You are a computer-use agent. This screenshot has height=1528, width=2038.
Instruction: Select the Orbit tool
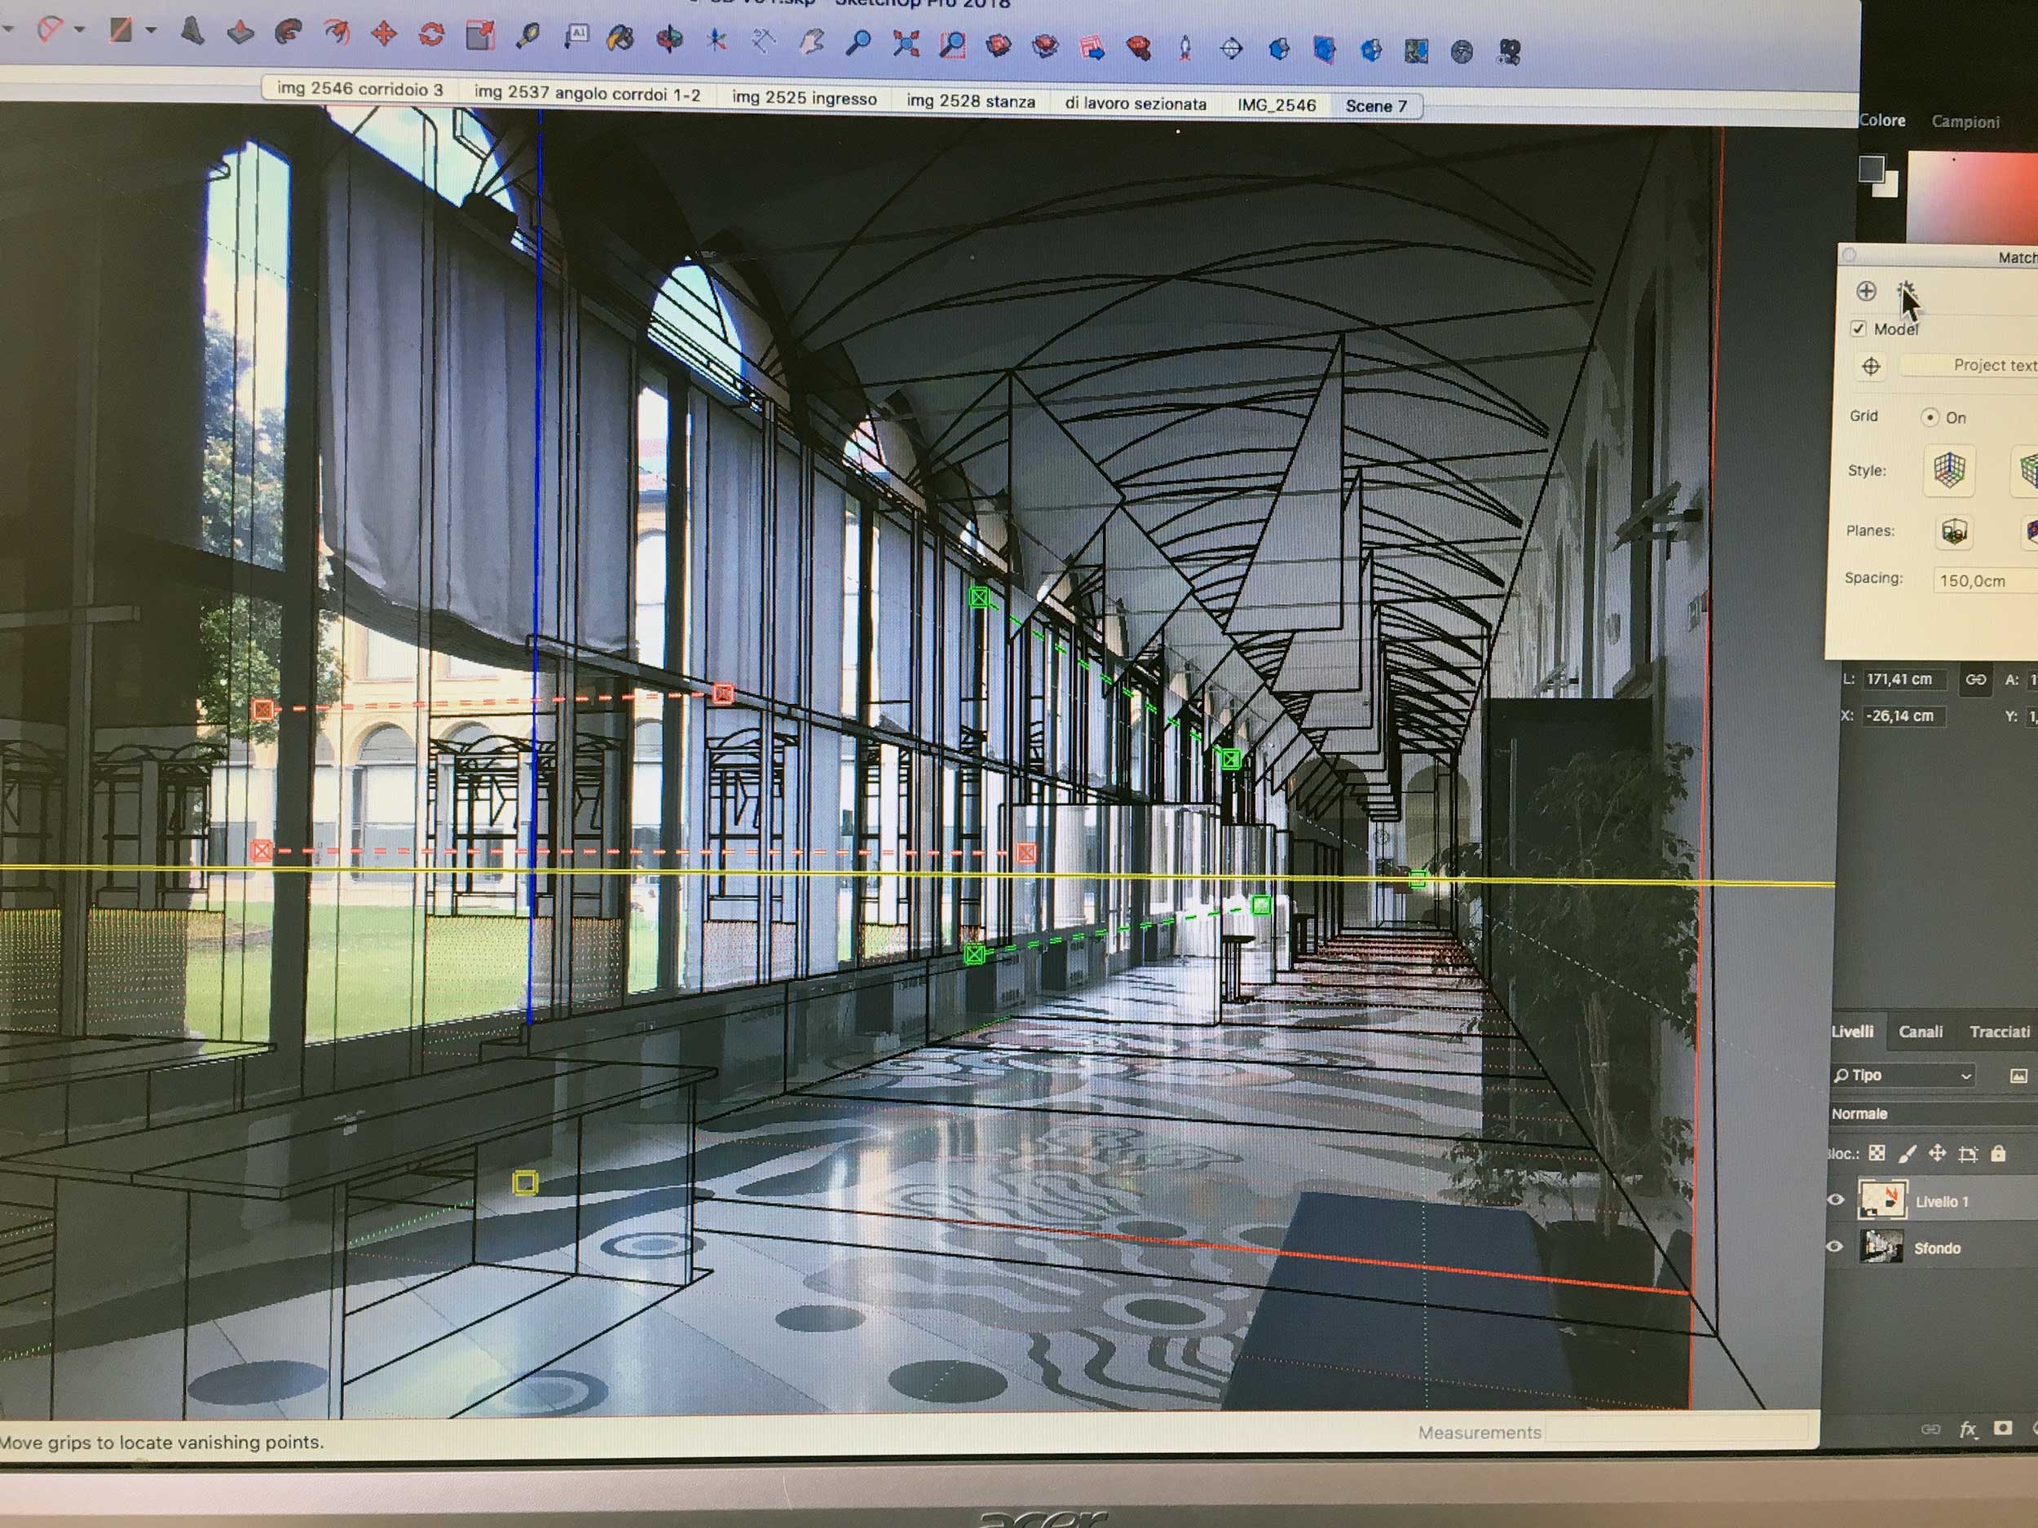[670, 38]
